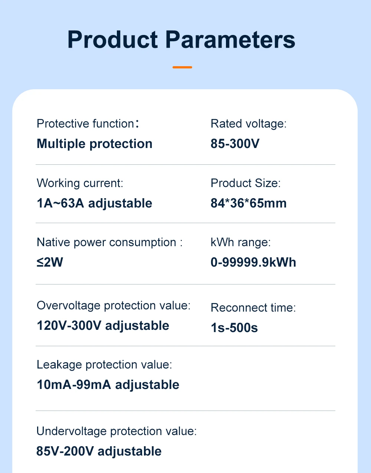This screenshot has width=371, height=473.
Task: Click the 1s-500s reconnect value
Action: (x=234, y=328)
